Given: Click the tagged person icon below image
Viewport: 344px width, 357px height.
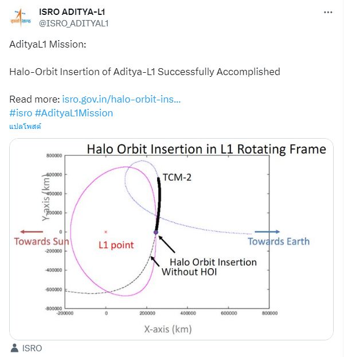Looking at the screenshot, I should 14,348.
